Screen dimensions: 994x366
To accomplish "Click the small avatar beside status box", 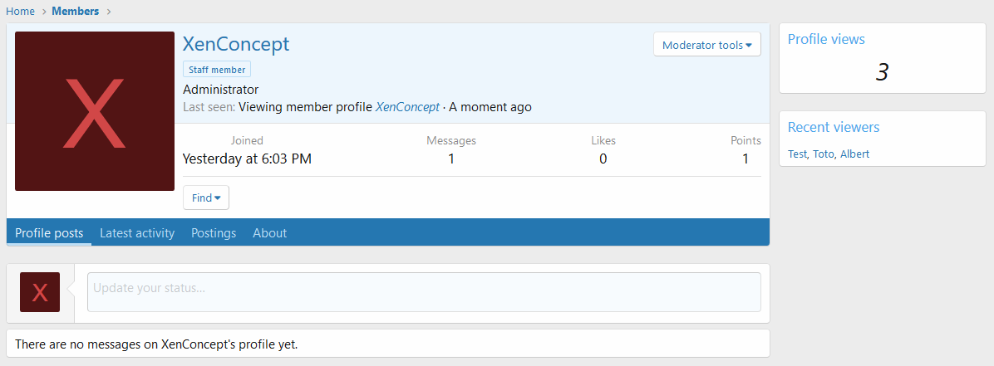I will (x=40, y=292).
